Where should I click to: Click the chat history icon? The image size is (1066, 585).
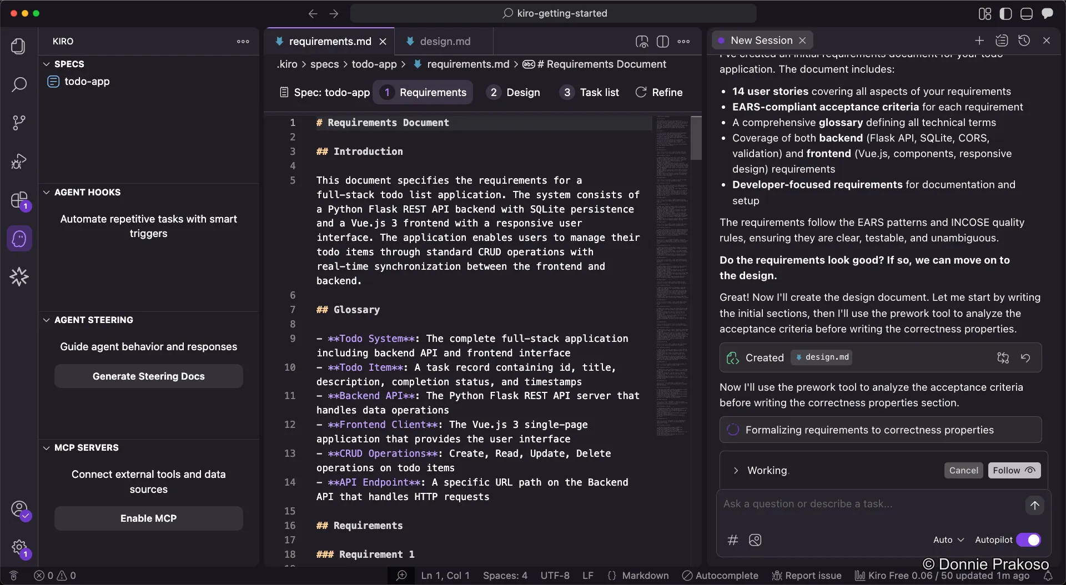coord(1024,41)
